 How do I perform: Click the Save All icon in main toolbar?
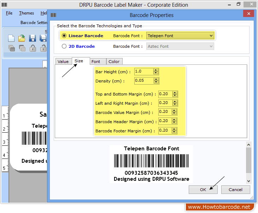(x=43, y=38)
